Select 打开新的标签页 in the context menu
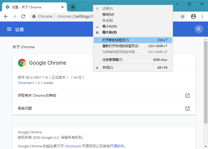The image size is (208, 149). tap(116, 40)
